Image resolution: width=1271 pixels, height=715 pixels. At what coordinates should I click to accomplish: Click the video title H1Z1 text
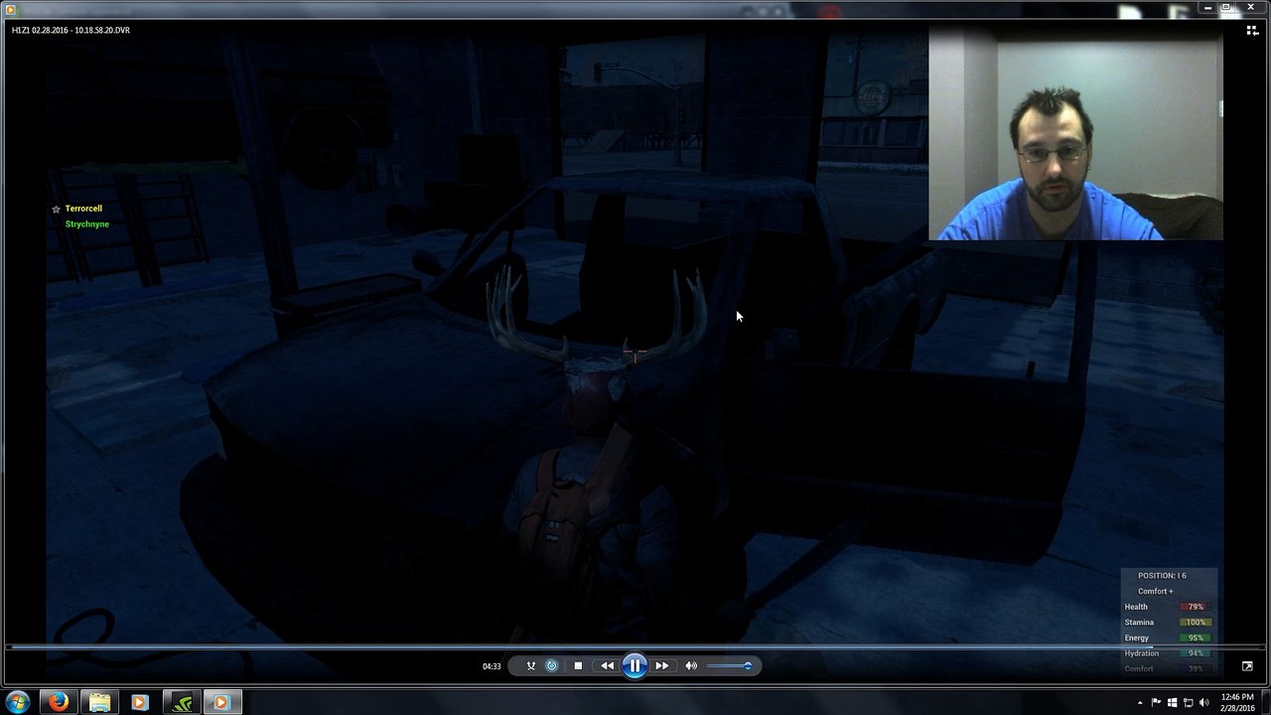(x=71, y=30)
